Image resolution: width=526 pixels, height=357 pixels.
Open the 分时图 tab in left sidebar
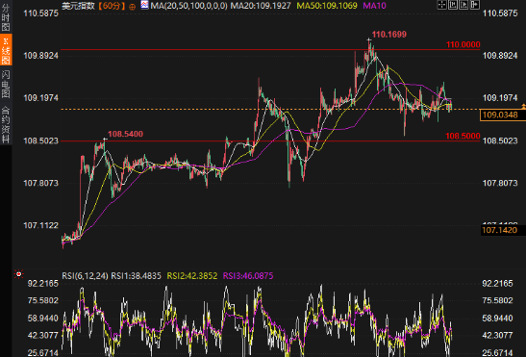(6, 16)
